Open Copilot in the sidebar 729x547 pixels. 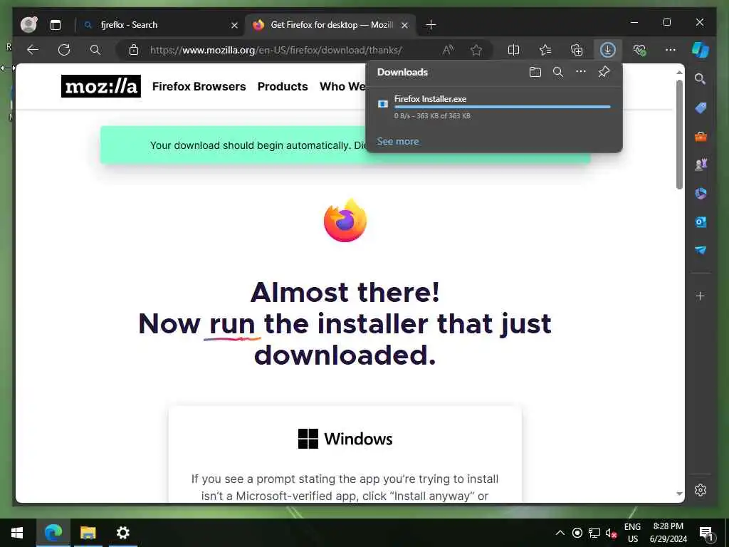coord(701,50)
